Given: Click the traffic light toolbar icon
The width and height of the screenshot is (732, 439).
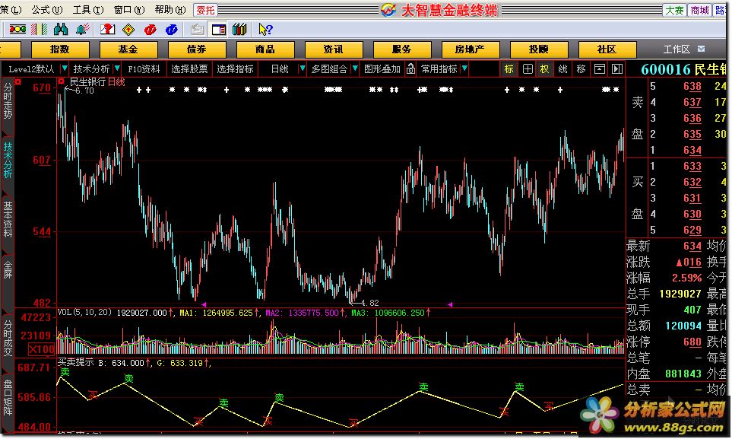Looking at the screenshot, I should coord(17,30).
